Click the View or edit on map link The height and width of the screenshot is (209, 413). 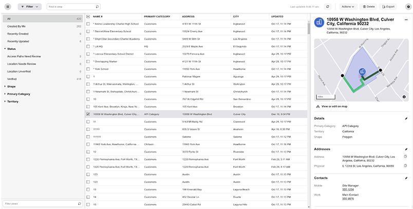tap(332, 107)
